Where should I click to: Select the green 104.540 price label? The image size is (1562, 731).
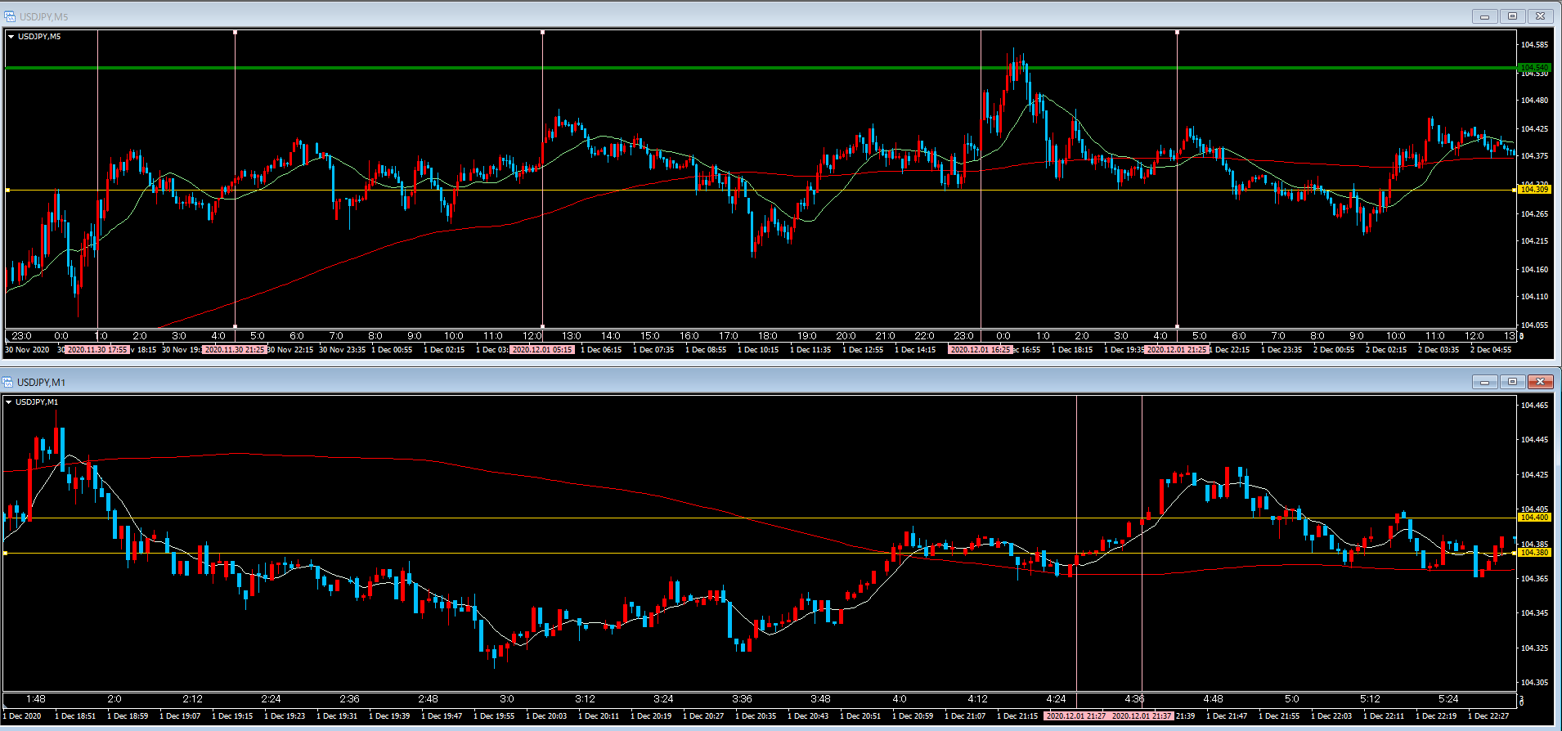pyautogui.click(x=1533, y=67)
